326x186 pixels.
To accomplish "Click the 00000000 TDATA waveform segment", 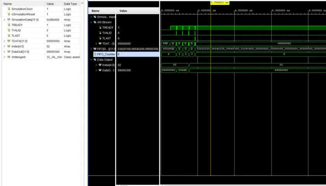I will tap(284, 43).
